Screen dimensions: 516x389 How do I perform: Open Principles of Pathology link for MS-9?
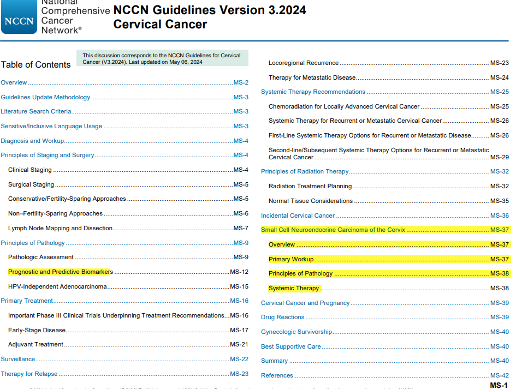pyautogui.click(x=124, y=243)
